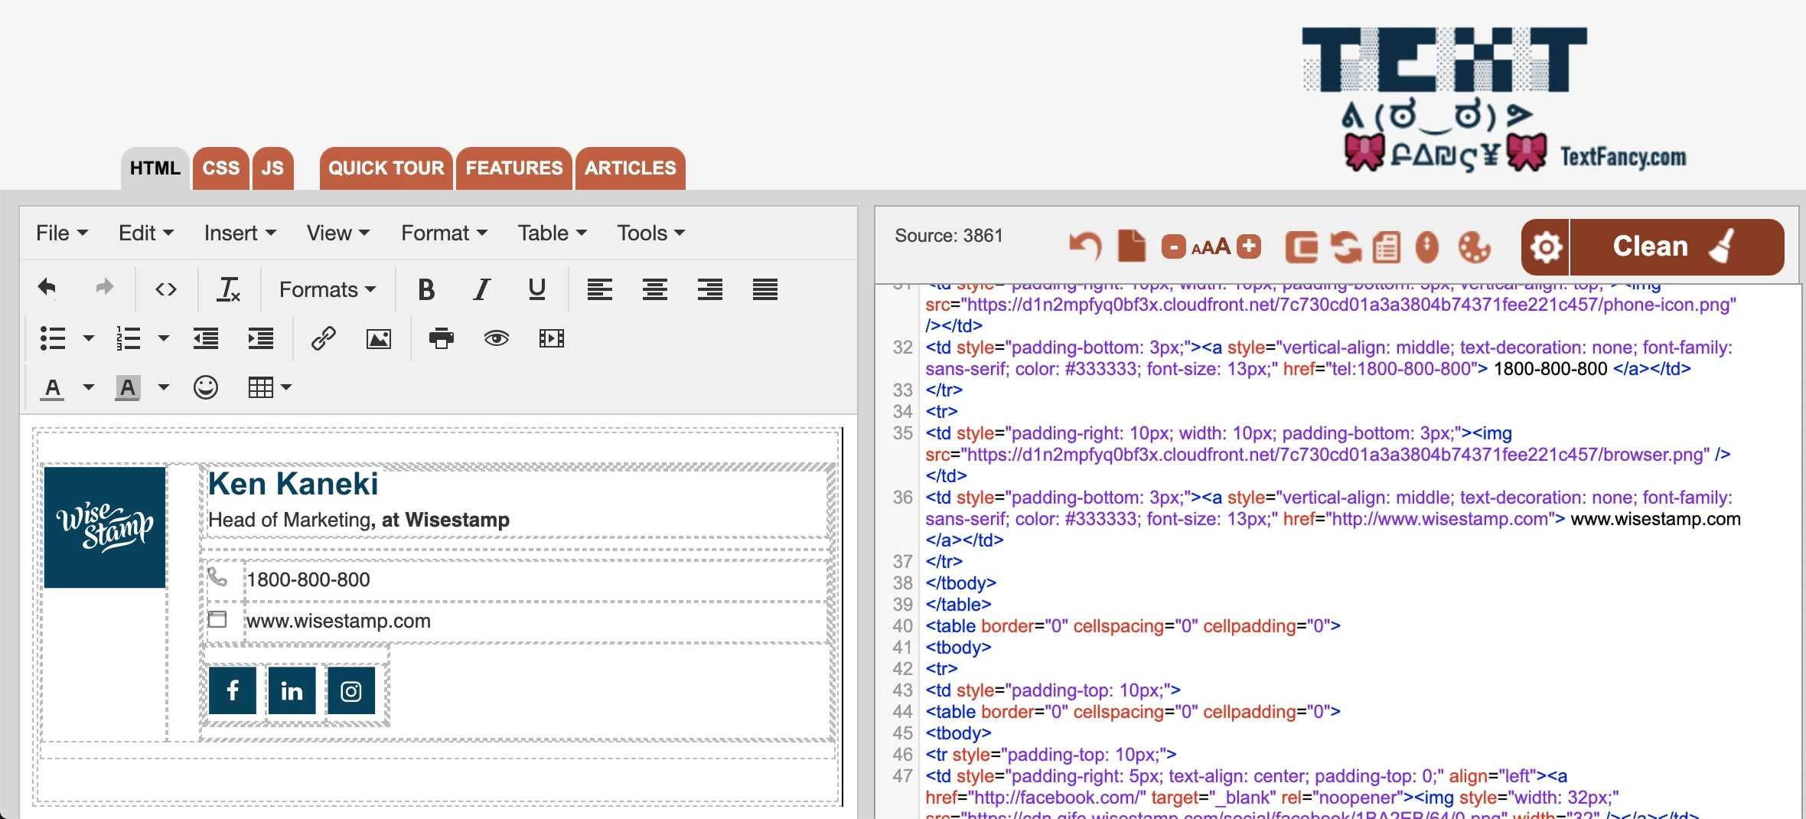
Task: Select the source code view icon
Action: pyautogui.click(x=165, y=289)
